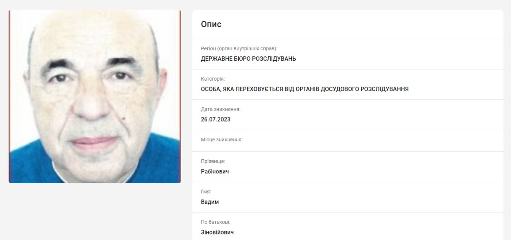Select the first name value "Вадим"
This screenshot has width=511, height=240.
pos(210,202)
